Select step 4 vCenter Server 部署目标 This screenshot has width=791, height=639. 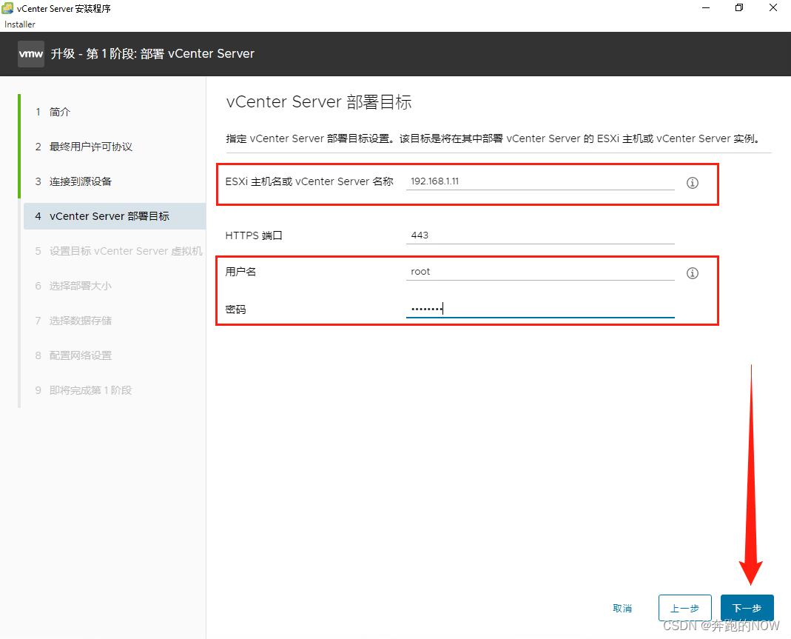[115, 216]
